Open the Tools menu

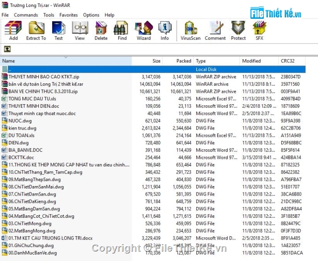click(x=49, y=15)
